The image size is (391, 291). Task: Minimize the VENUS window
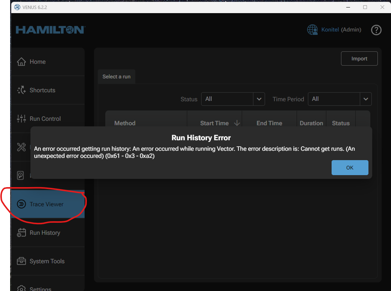(x=348, y=7)
